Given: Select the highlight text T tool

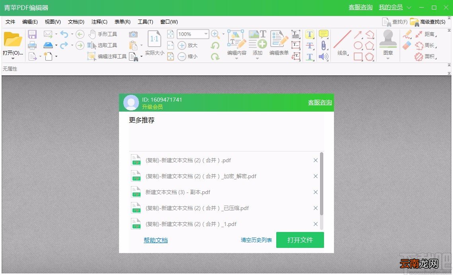Looking at the screenshot, I should [x=310, y=34].
